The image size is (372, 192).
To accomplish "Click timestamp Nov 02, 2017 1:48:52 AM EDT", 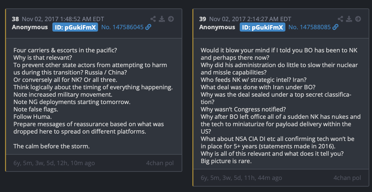I will click(63, 19).
